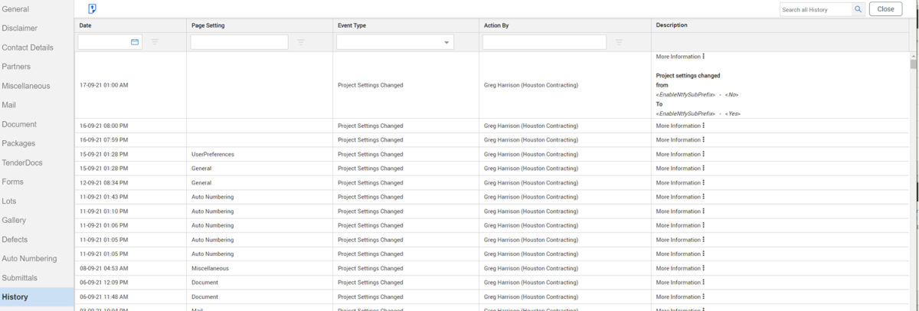919x311 pixels.
Task: Go to the TenderDocs settings tab
Action: point(22,162)
